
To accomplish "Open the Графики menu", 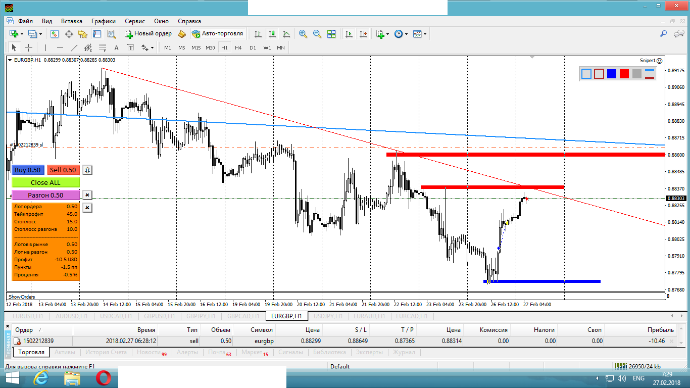I will [104, 21].
